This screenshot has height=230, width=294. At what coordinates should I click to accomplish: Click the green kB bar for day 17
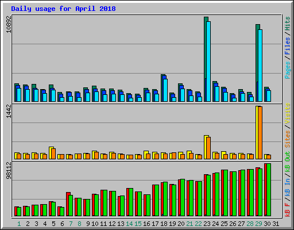point(157,201)
